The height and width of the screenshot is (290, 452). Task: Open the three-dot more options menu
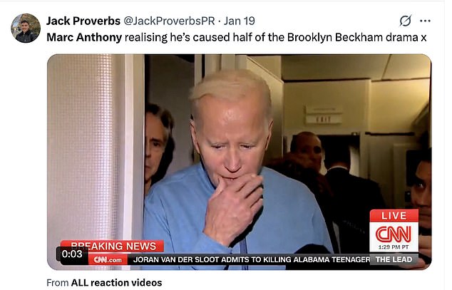[425, 21]
